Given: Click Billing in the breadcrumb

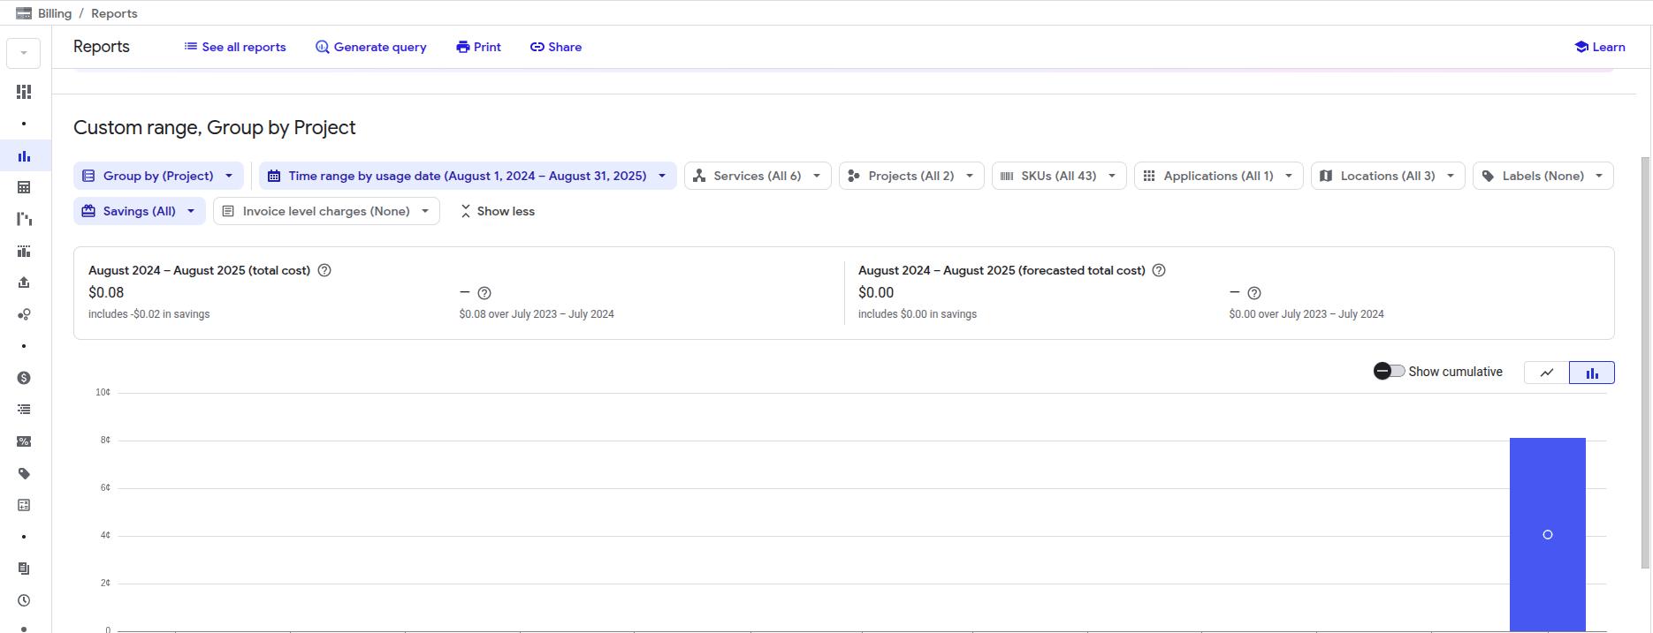Looking at the screenshot, I should (x=54, y=13).
